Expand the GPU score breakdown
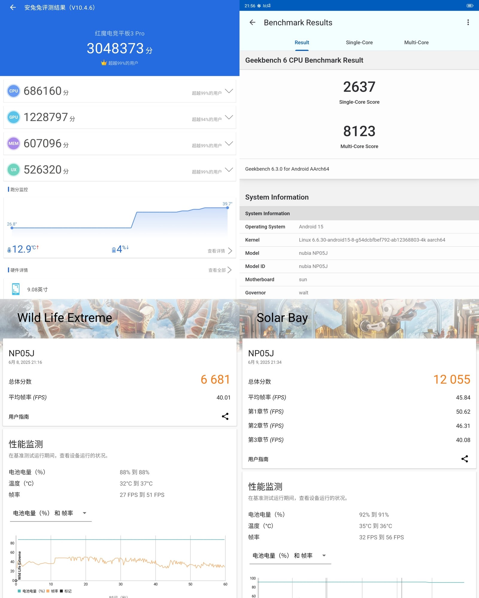The image size is (479, 598). click(x=229, y=117)
